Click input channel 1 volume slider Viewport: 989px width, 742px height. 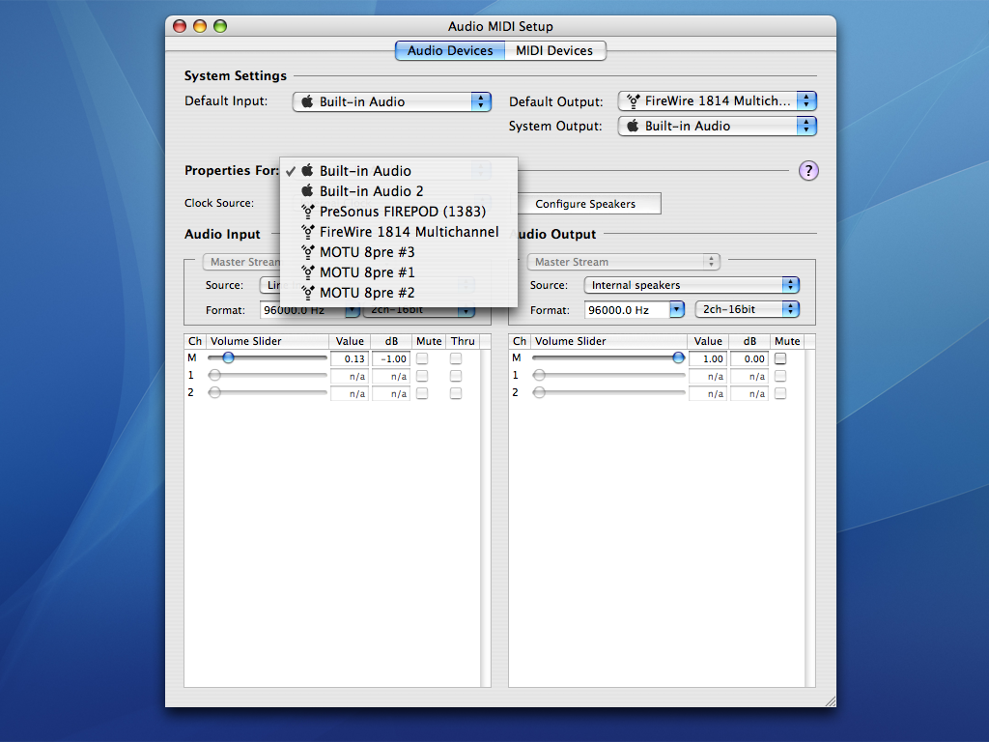(x=268, y=376)
